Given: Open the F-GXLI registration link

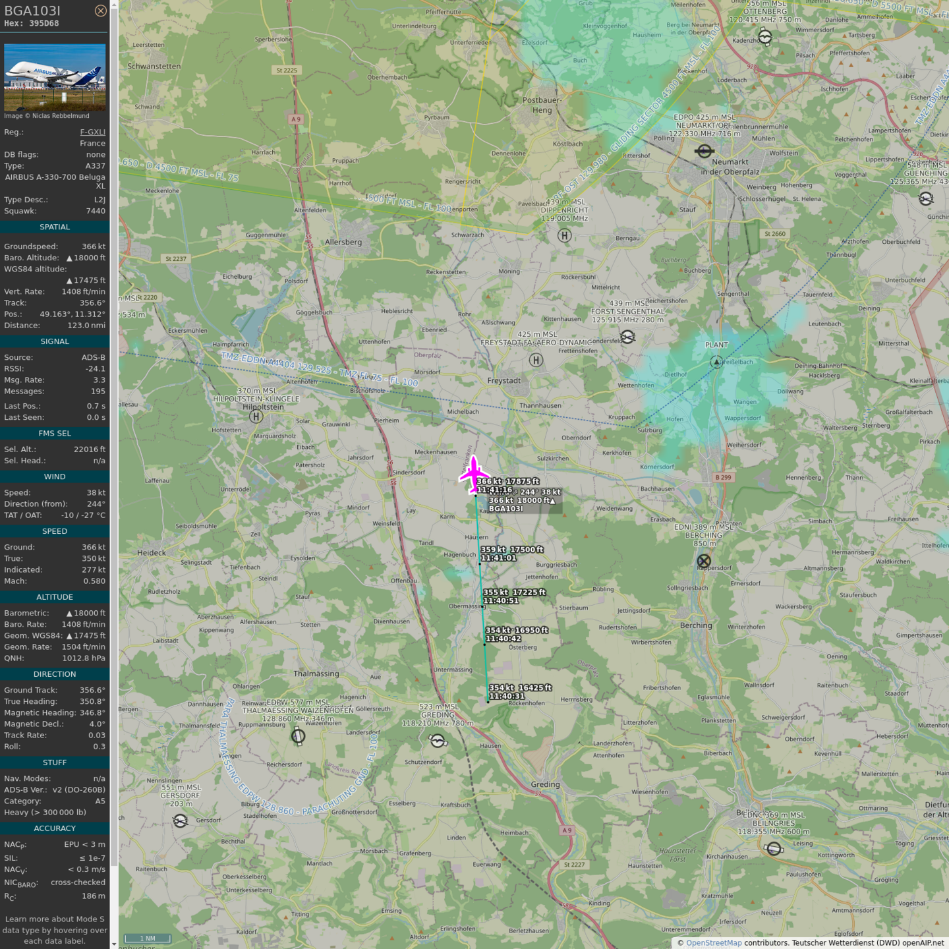Looking at the screenshot, I should pyautogui.click(x=92, y=132).
